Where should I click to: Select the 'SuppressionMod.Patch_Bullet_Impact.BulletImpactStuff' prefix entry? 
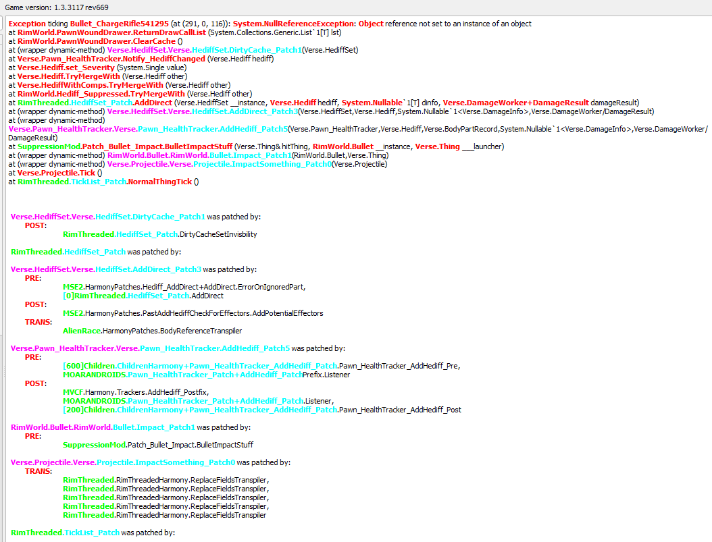(158, 445)
